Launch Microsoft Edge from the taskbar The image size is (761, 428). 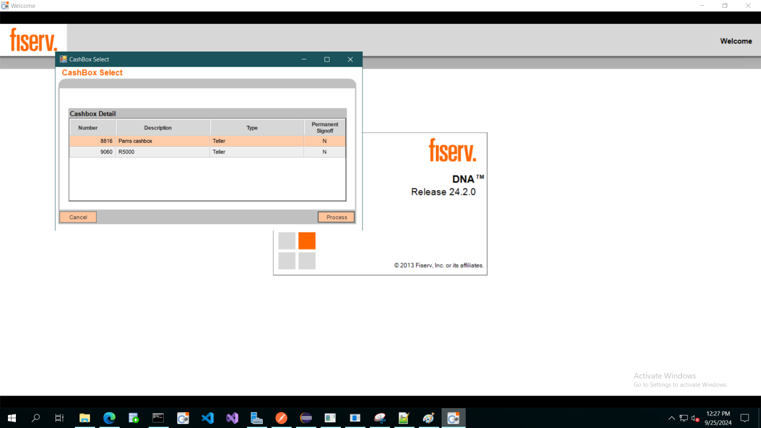pos(109,418)
